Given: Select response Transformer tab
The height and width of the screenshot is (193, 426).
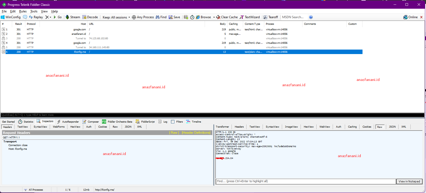Looking at the screenshot, I should (x=222, y=127).
